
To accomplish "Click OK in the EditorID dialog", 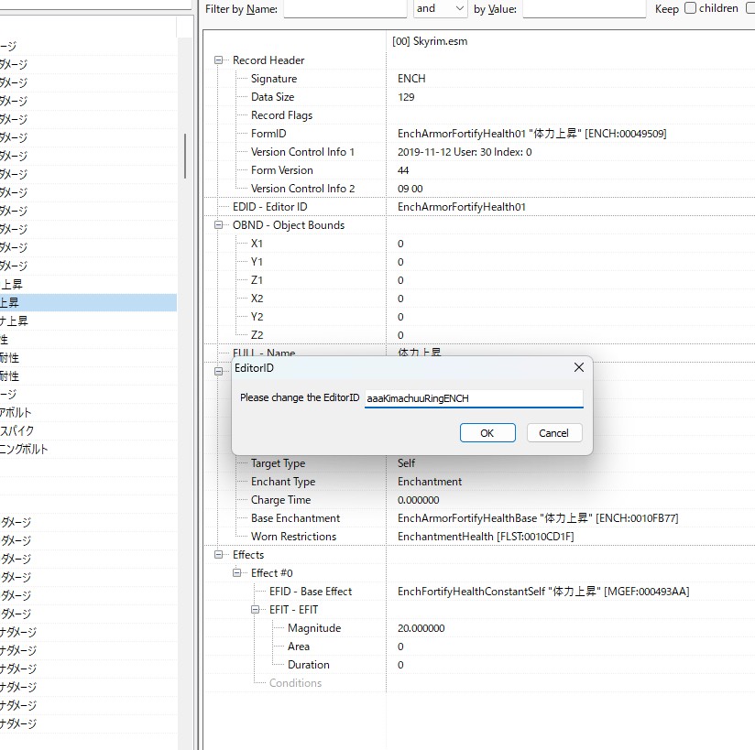I will coord(487,433).
